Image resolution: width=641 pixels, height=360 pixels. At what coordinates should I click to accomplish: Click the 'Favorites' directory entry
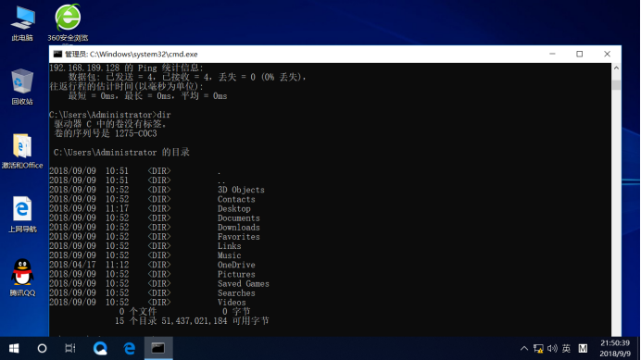238,237
